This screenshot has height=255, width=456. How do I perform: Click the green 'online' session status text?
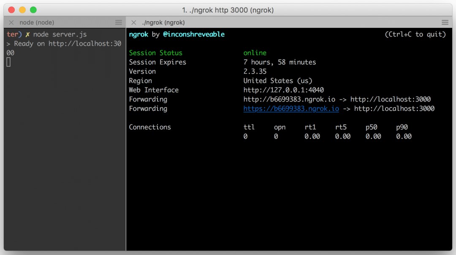click(x=255, y=53)
